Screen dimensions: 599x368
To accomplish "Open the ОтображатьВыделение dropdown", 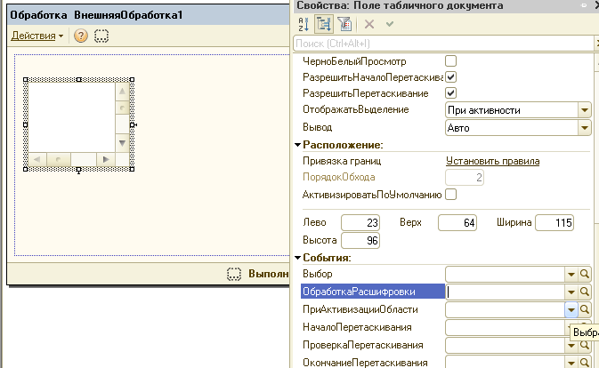I will click(584, 110).
